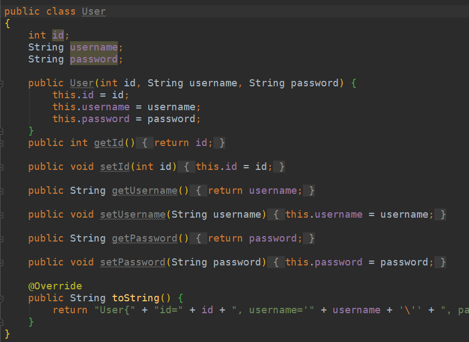Click the User class name in declaration

click(94, 11)
